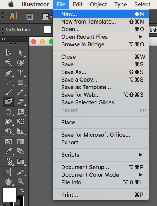Select the Scale tool
This screenshot has width=157, height=206.
20,112
